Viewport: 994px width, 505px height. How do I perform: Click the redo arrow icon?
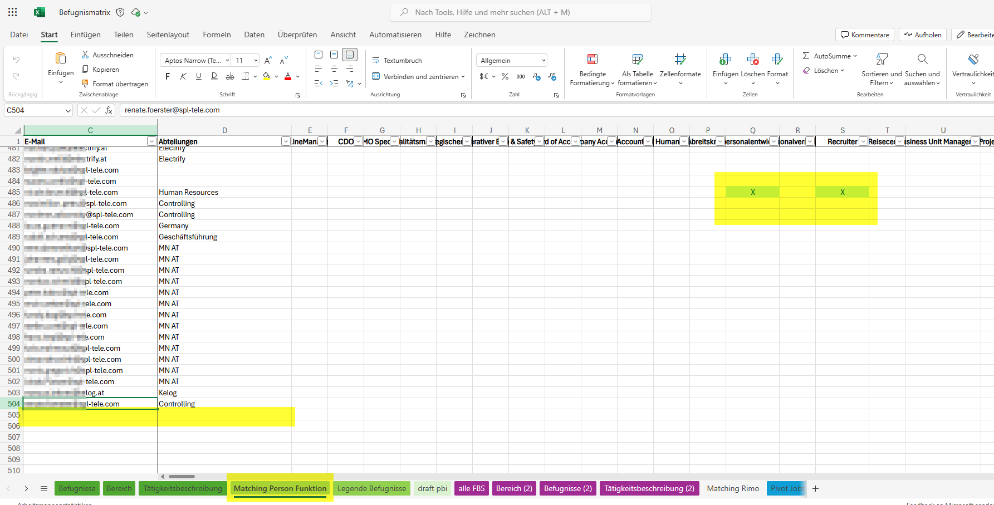(16, 76)
